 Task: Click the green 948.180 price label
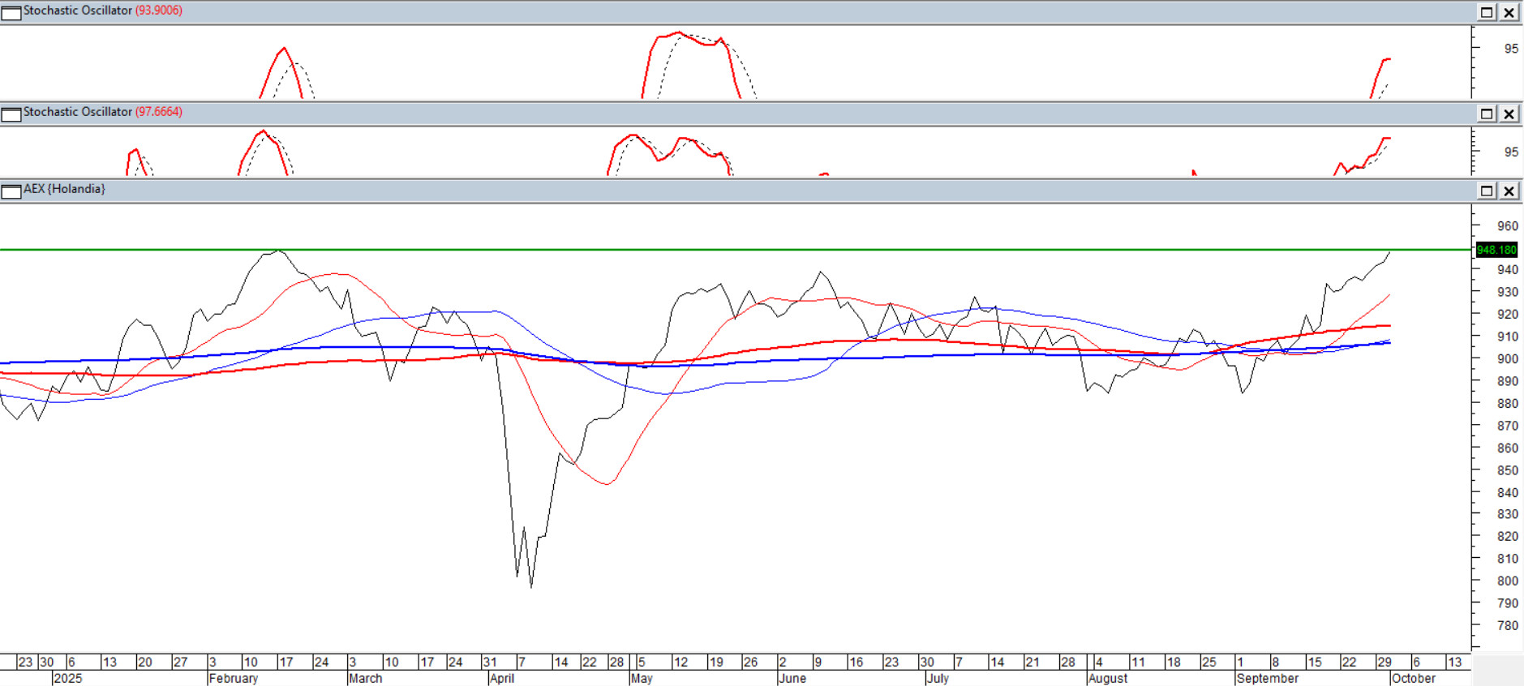tap(1496, 250)
